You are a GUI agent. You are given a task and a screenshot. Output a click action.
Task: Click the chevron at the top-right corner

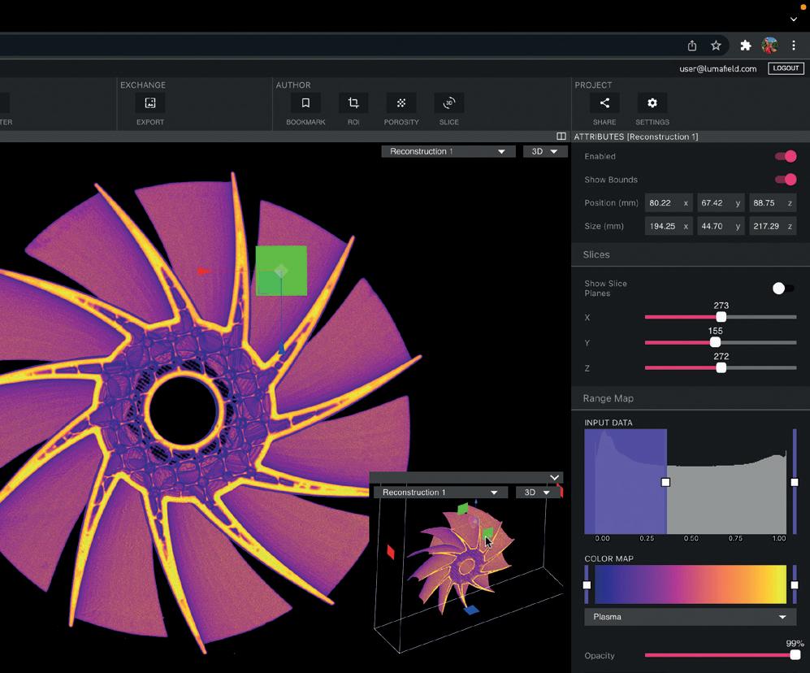click(x=794, y=20)
